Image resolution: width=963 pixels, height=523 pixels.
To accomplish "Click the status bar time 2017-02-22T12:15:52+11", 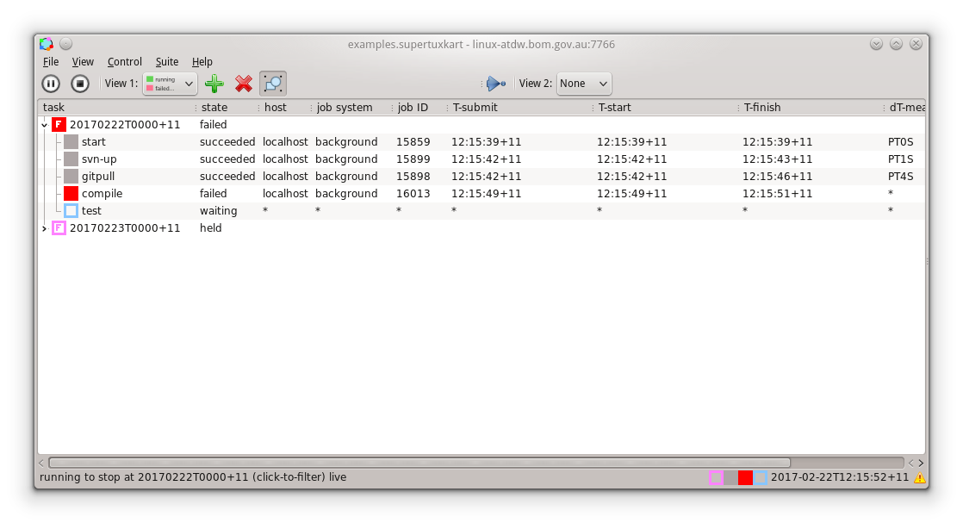I will [x=840, y=477].
